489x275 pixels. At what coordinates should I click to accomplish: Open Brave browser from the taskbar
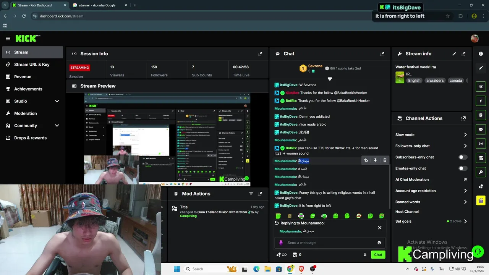[x=301, y=269]
